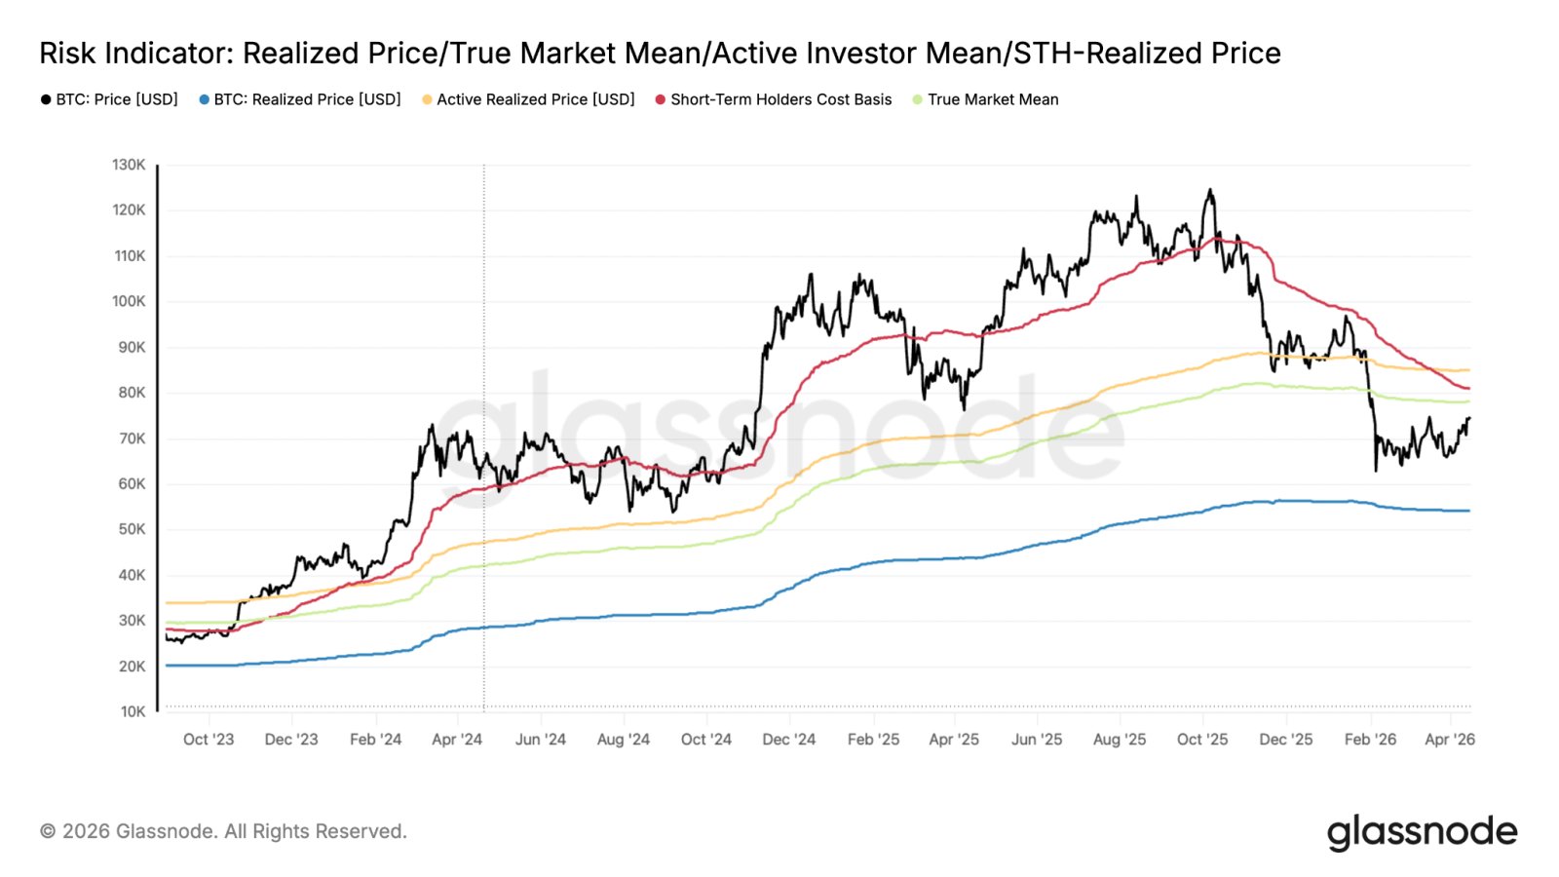The width and height of the screenshot is (1559, 877).
Task: Click the red Short-Term Holders legend dot
Action: click(661, 99)
